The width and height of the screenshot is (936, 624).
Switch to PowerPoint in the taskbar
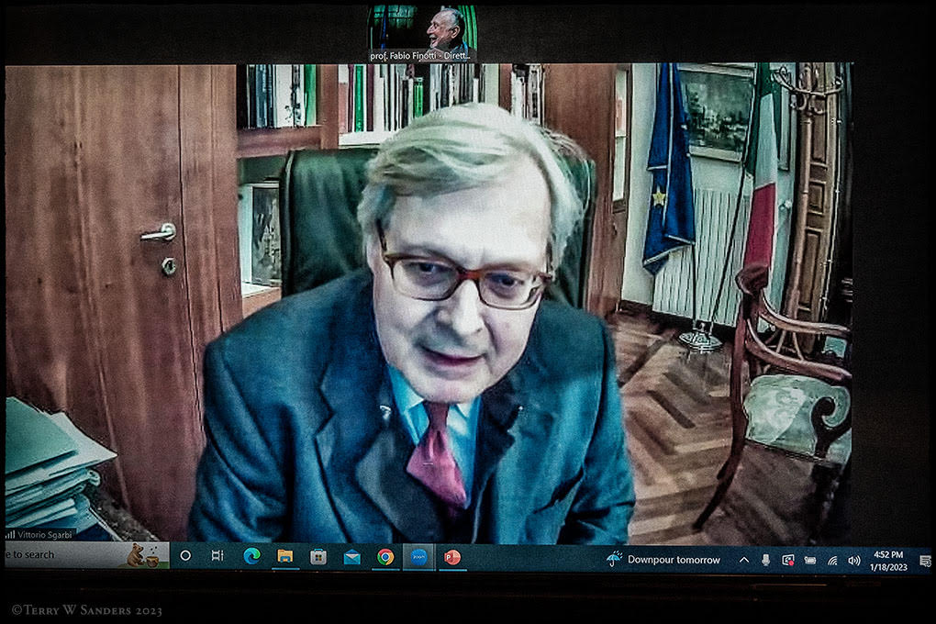point(452,557)
